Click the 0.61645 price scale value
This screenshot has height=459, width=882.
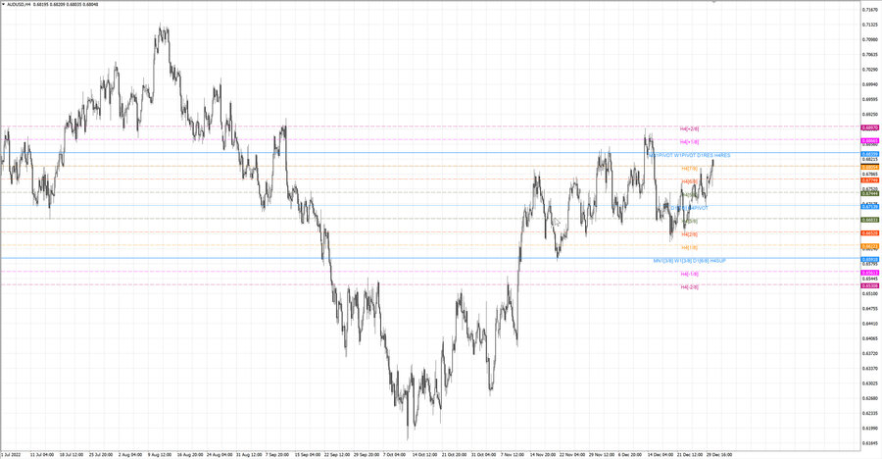(869, 443)
